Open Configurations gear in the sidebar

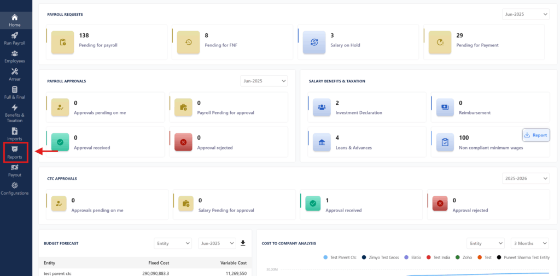pos(15,189)
